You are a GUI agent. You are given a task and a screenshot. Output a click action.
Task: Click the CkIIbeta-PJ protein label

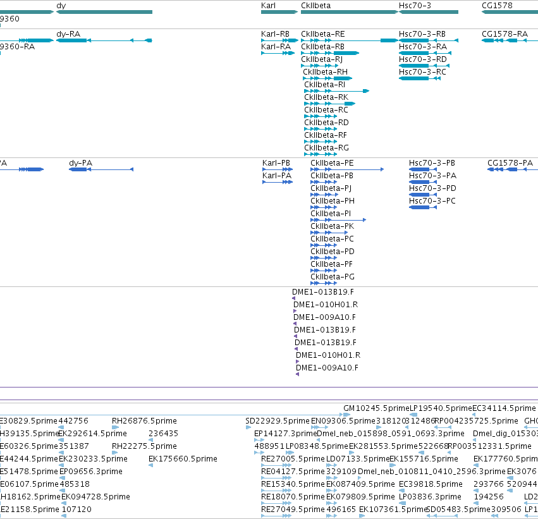click(x=331, y=188)
